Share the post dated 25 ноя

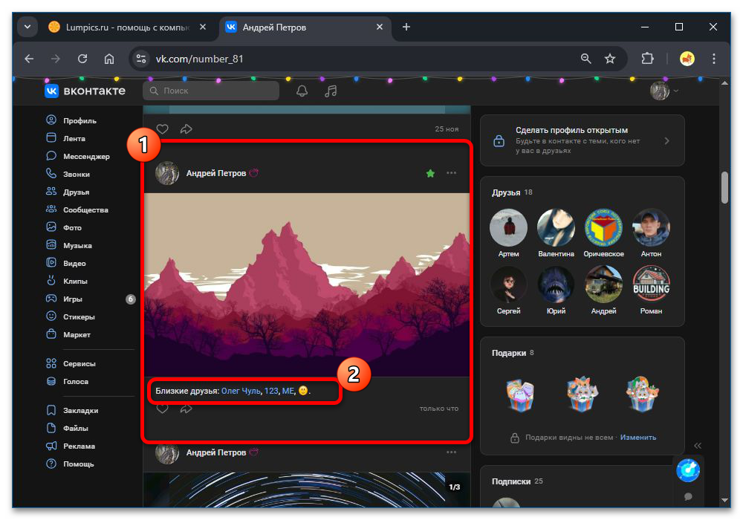(x=186, y=129)
